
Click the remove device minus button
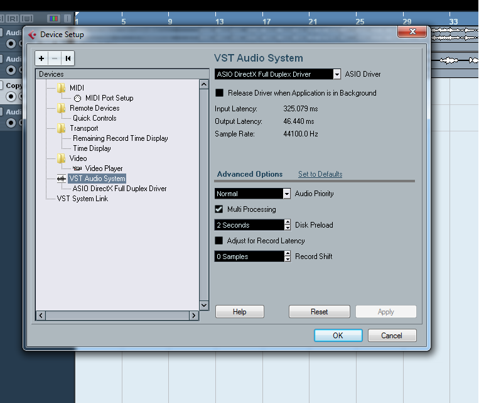pyautogui.click(x=55, y=58)
